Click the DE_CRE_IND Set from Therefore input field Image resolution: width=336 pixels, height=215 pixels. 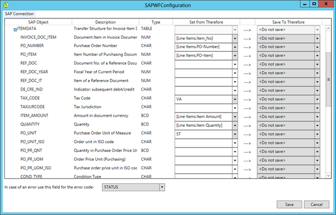point(204,91)
